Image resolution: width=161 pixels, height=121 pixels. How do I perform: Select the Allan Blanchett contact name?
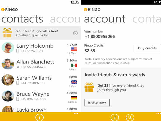[35, 62]
